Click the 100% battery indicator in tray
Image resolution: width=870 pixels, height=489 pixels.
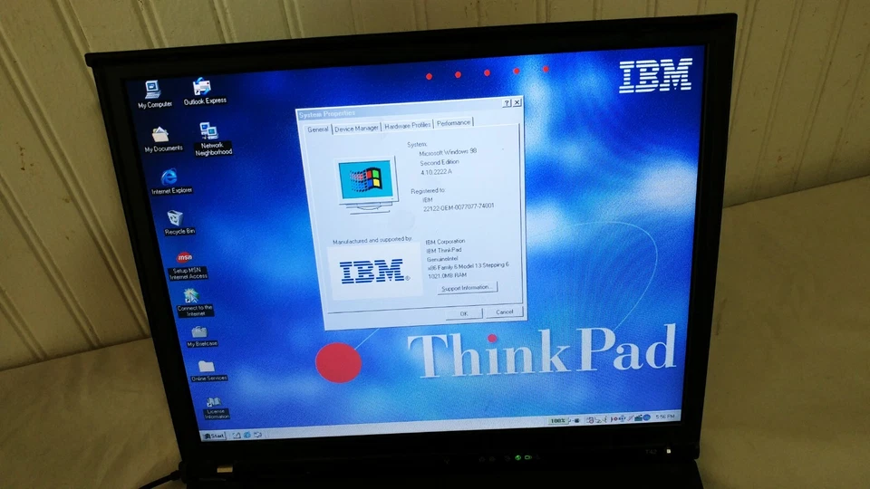(557, 421)
